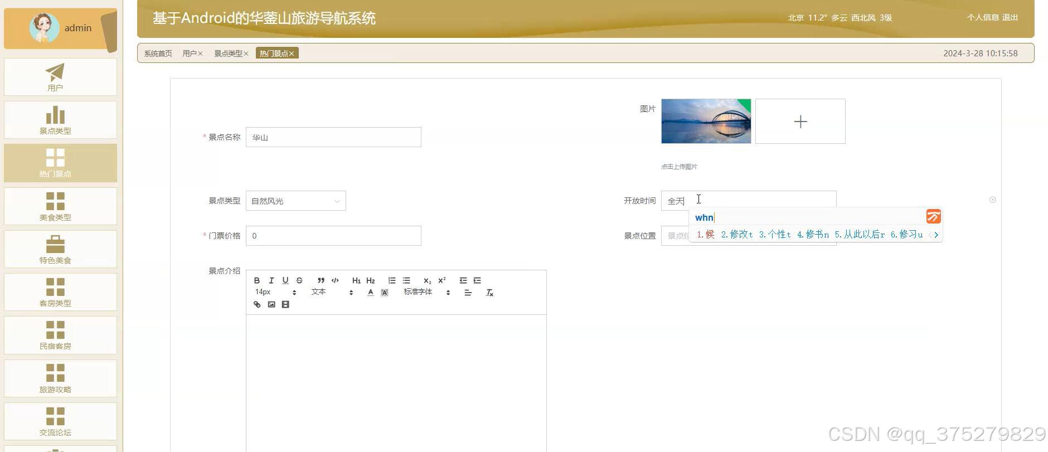The image size is (1048, 452).
Task: Close the 景点类型 tab
Action: point(246,54)
